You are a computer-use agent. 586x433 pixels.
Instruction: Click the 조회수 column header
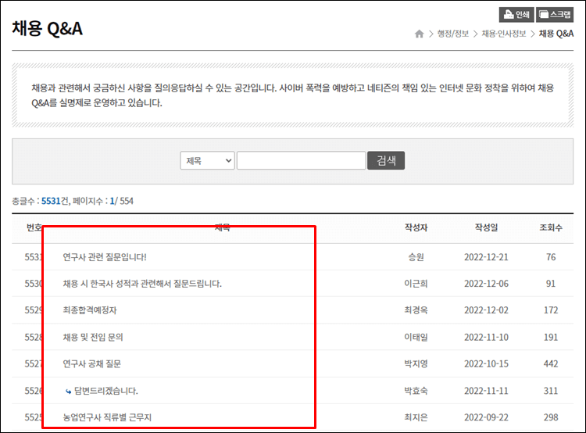tap(551, 227)
